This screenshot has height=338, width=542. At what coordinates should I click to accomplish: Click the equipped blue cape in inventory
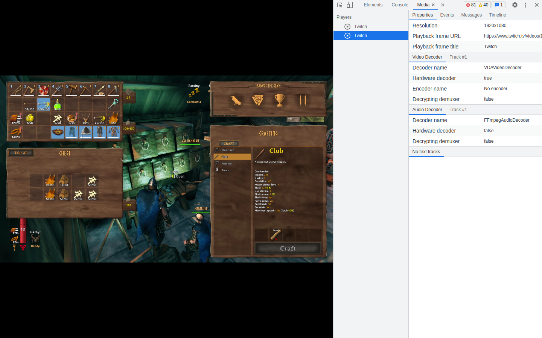click(72, 132)
